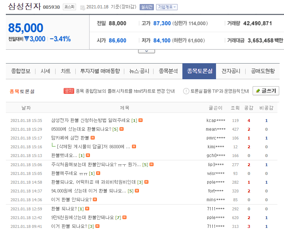284x233 pixels.
Task: Click new icon beside 맘카페에 삼전 환불
Action: click(x=92, y=138)
